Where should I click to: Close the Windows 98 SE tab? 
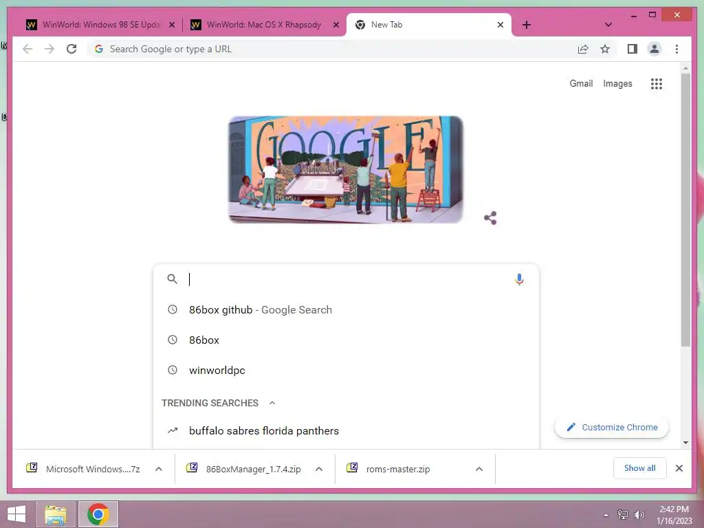tap(171, 25)
